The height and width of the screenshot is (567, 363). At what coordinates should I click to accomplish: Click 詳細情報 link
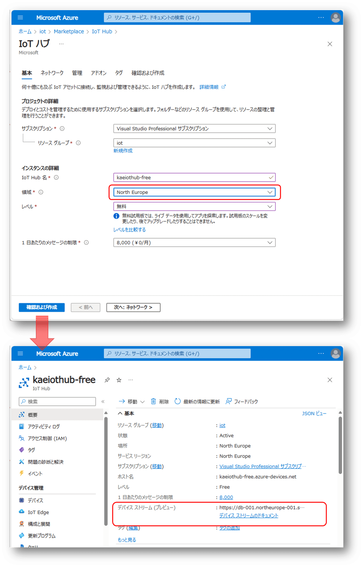tap(212, 87)
